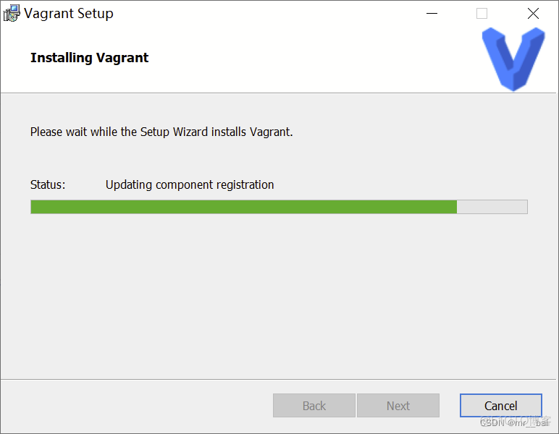The image size is (559, 434).
Task: Close the Vagrant Setup window
Action: coord(533,14)
